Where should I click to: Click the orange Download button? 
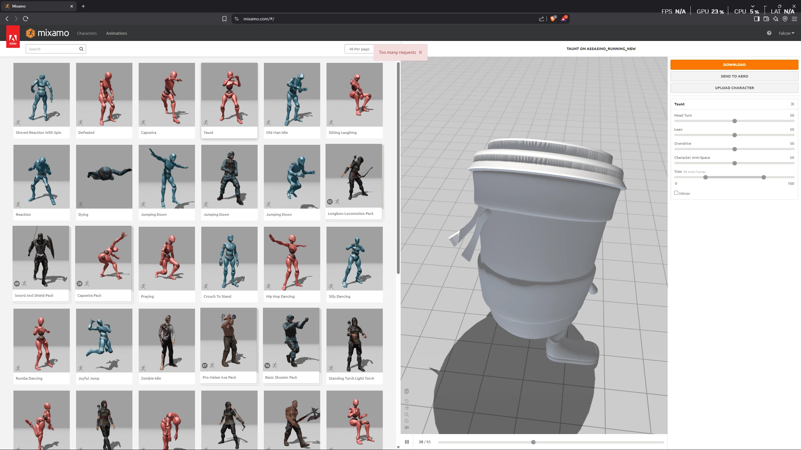point(734,65)
